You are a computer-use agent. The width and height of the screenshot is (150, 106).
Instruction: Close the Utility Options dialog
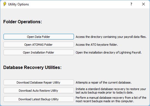point(143,4)
